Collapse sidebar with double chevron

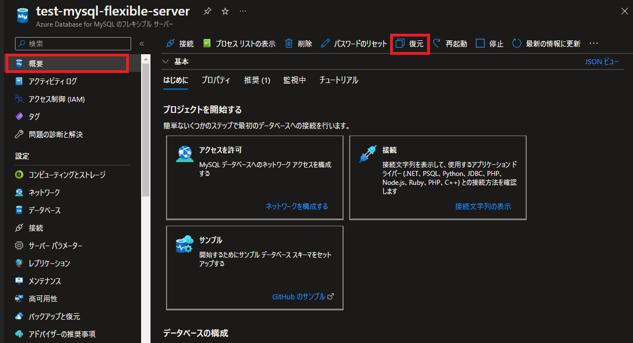pos(142,44)
